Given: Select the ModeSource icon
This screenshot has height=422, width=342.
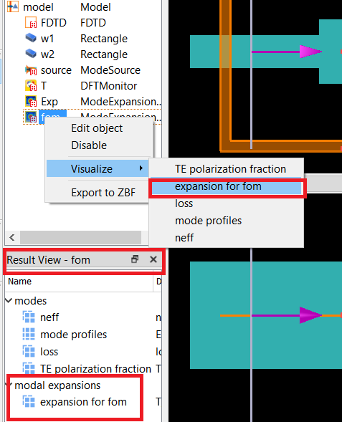Looking at the screenshot, I should pyautogui.click(x=31, y=70).
